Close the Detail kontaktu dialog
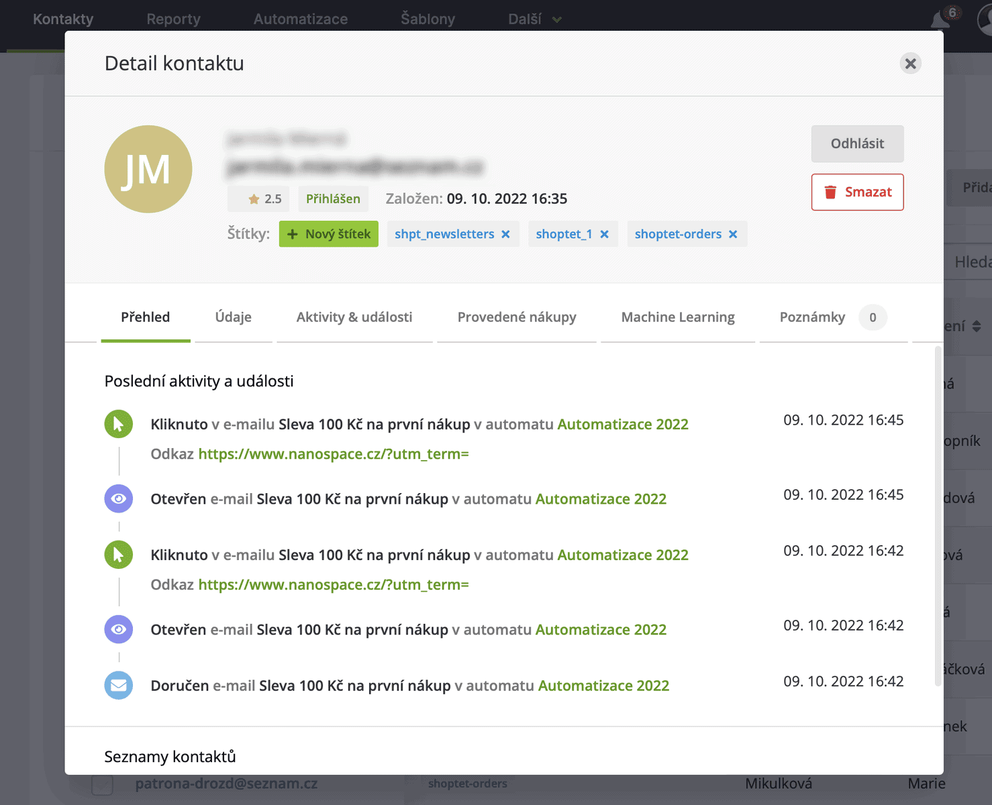Screen dimensions: 992x805 (910, 64)
